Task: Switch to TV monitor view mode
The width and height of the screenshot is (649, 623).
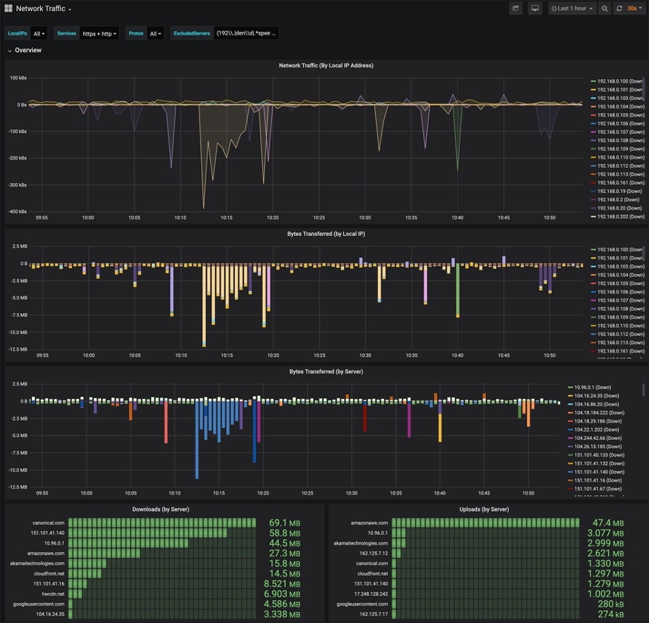Action: click(535, 8)
